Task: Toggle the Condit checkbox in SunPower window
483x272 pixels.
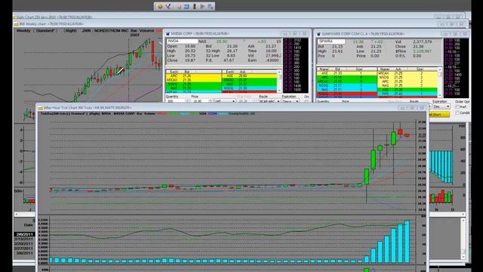Action: click(458, 113)
